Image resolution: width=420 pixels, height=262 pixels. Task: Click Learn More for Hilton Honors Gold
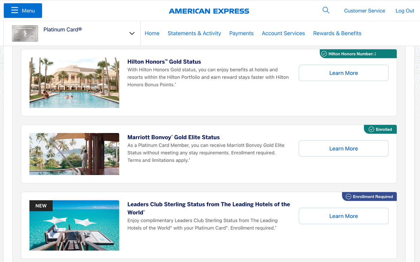click(343, 73)
